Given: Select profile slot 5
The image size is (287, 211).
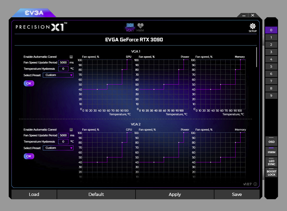Looking at the screenshot, I should [271, 67].
